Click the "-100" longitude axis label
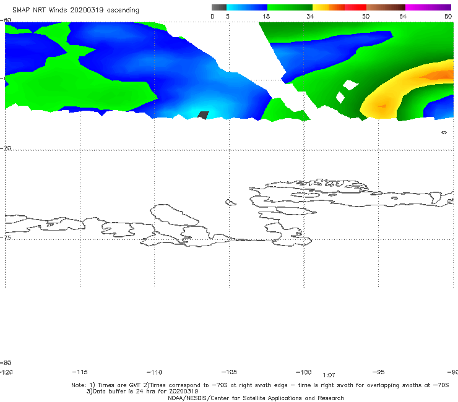Viewport: 458px width, 402px height. [304, 372]
